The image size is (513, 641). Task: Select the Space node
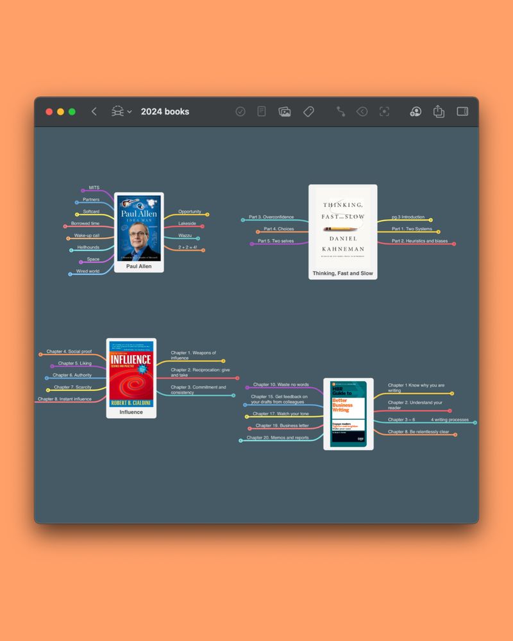(x=93, y=259)
